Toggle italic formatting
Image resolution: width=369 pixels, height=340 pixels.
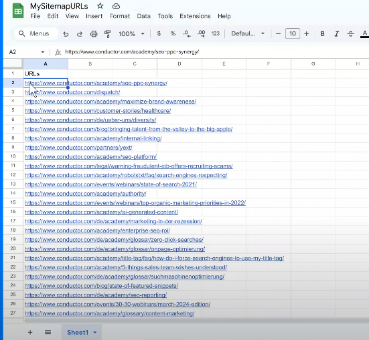point(337,34)
